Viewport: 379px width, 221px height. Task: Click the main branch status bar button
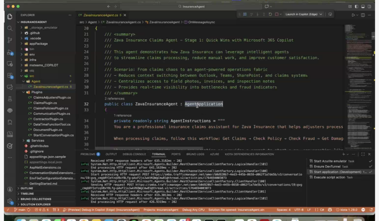20,210
